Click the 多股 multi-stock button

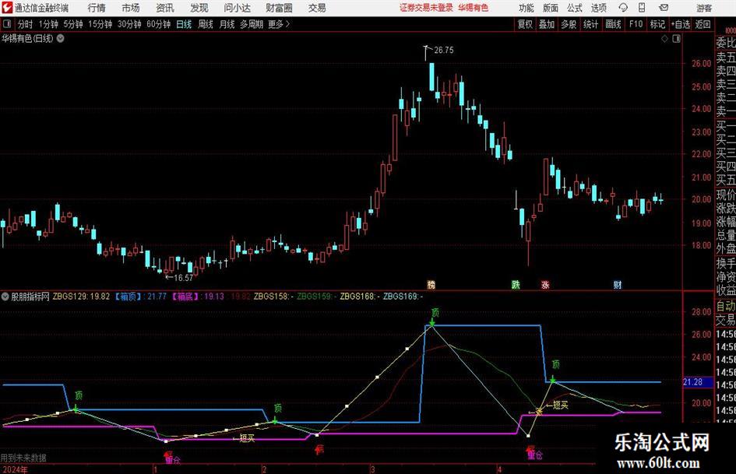tap(569, 24)
